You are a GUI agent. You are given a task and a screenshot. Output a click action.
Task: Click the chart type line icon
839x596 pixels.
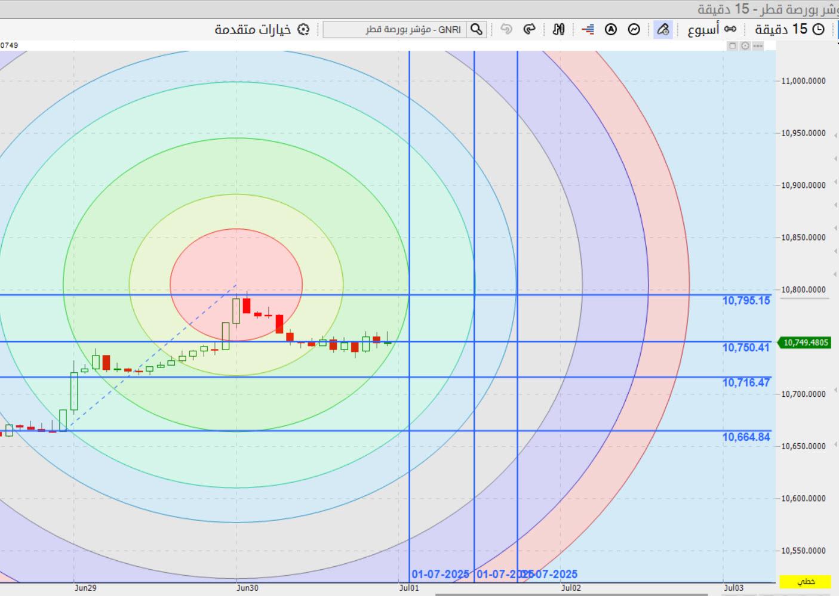[634, 29]
